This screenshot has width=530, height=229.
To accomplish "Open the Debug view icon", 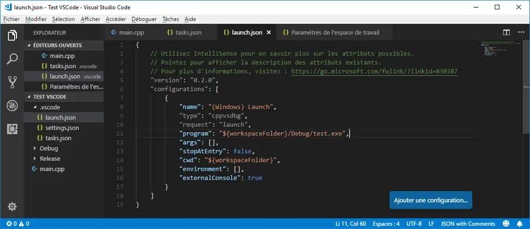I will (12, 106).
